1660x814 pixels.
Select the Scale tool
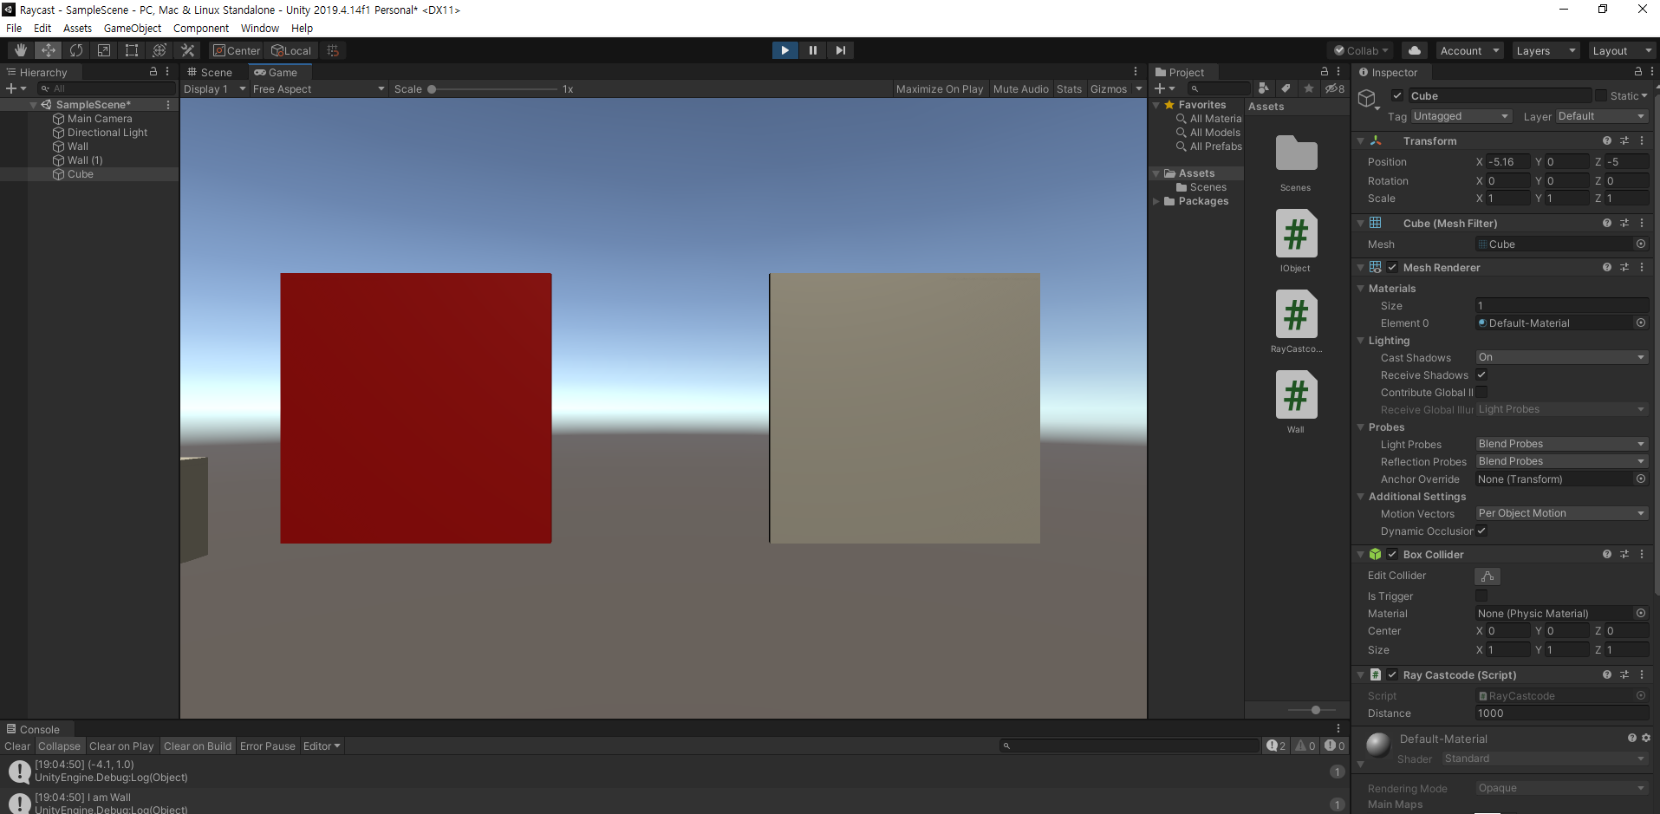click(104, 50)
